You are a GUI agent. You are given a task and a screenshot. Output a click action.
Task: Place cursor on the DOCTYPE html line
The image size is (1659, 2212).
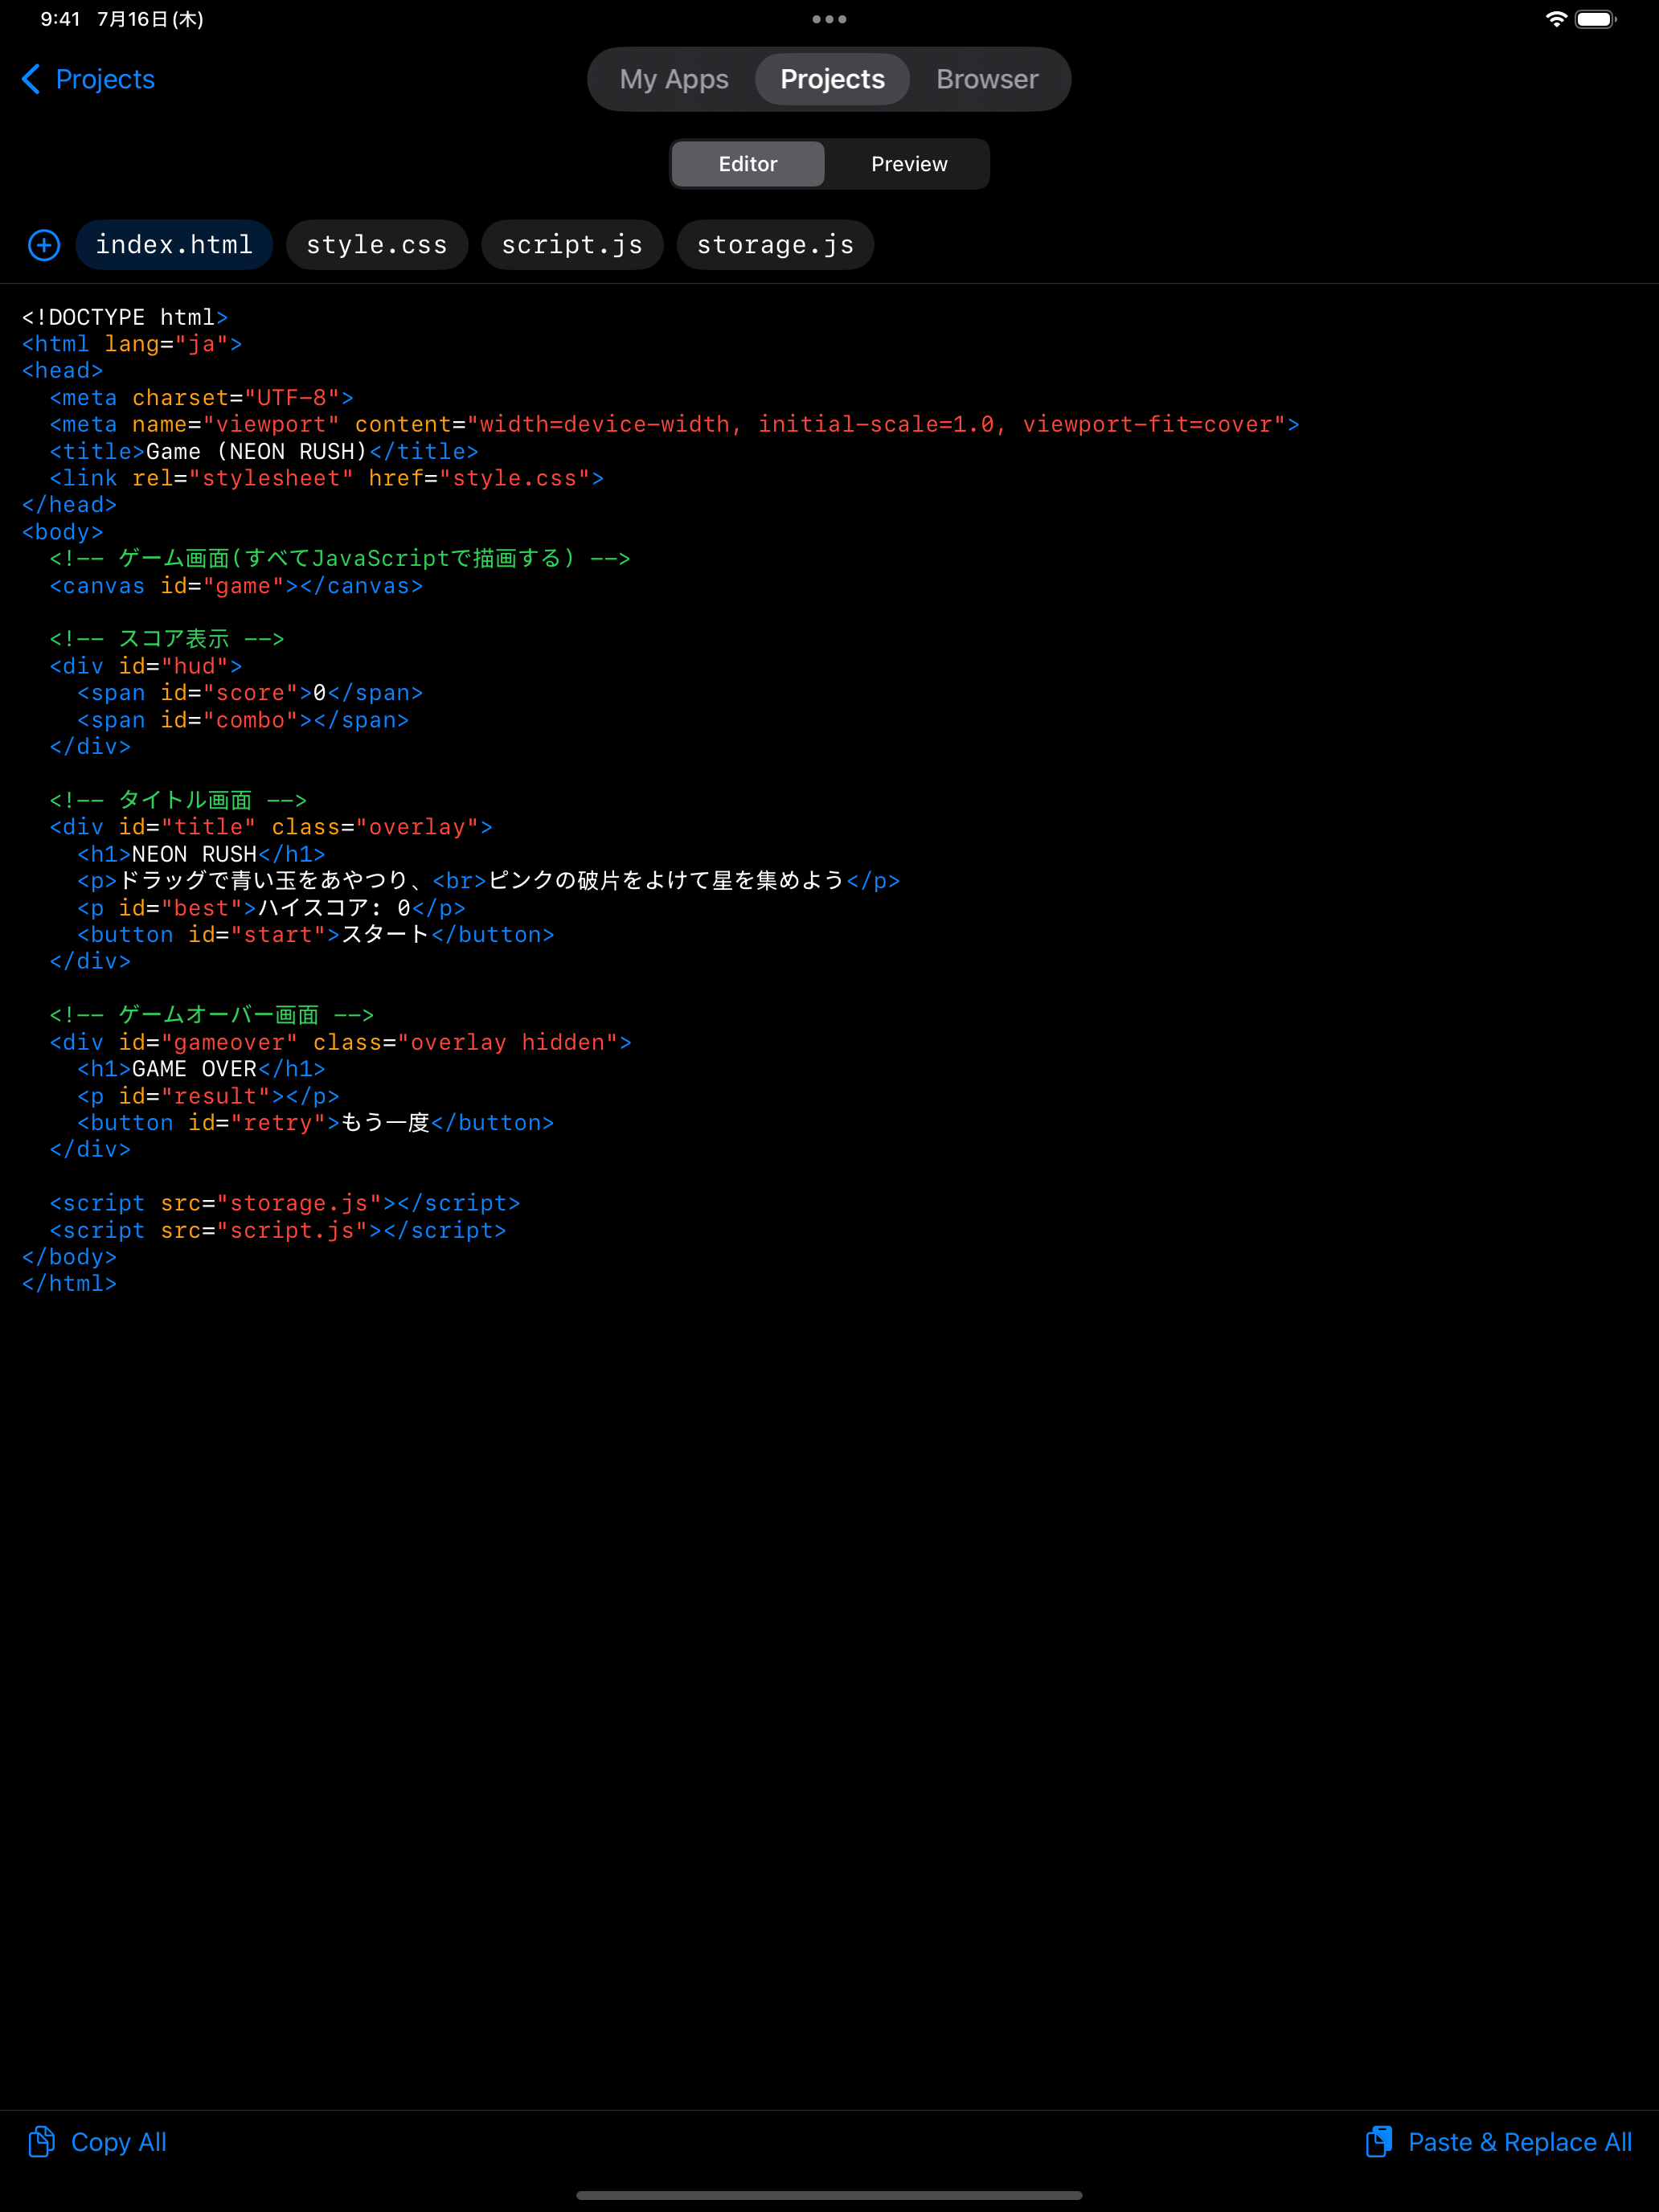pos(125,317)
